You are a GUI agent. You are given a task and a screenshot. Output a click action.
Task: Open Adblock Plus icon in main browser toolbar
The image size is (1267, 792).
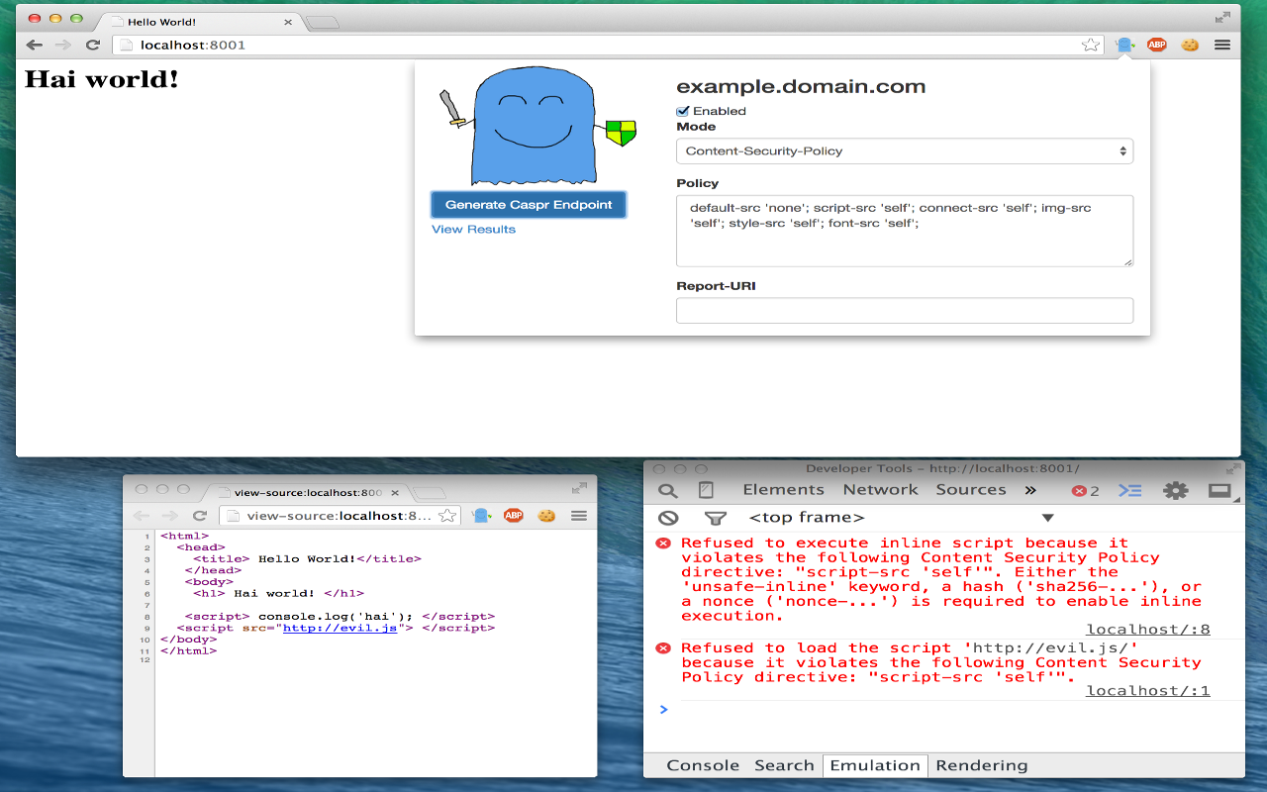tap(1156, 45)
